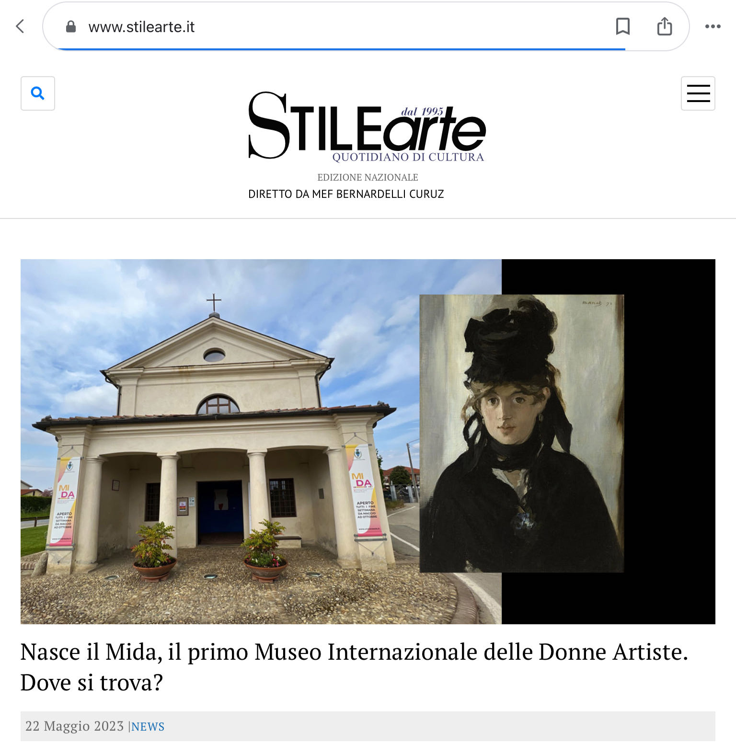Click the Manet portrait painting
736x745 pixels.
pos(522,434)
